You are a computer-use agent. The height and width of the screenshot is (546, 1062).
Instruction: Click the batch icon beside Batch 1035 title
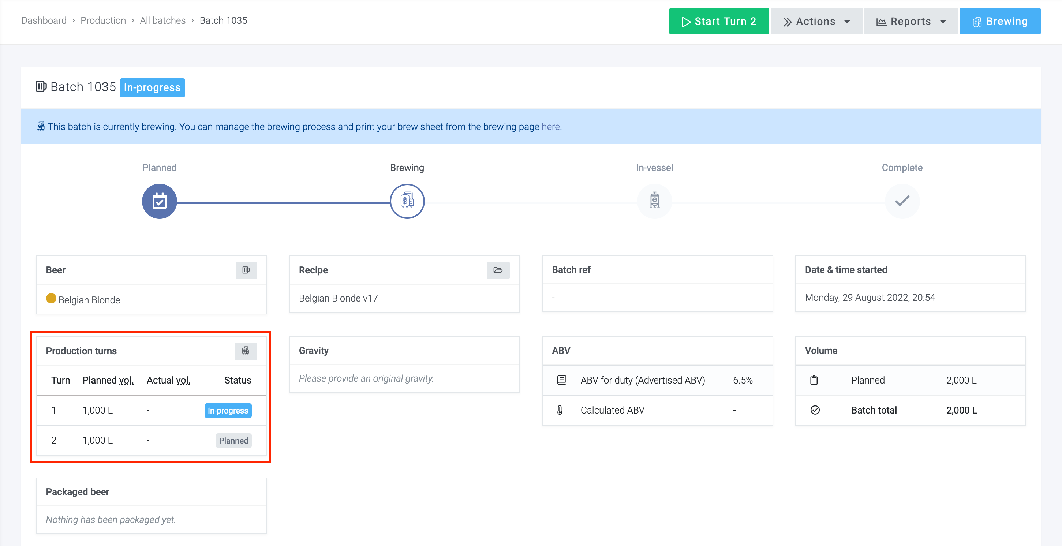tap(41, 87)
